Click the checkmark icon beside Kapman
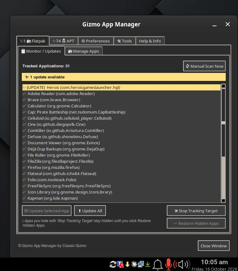238x271 pixels. tap(24, 198)
